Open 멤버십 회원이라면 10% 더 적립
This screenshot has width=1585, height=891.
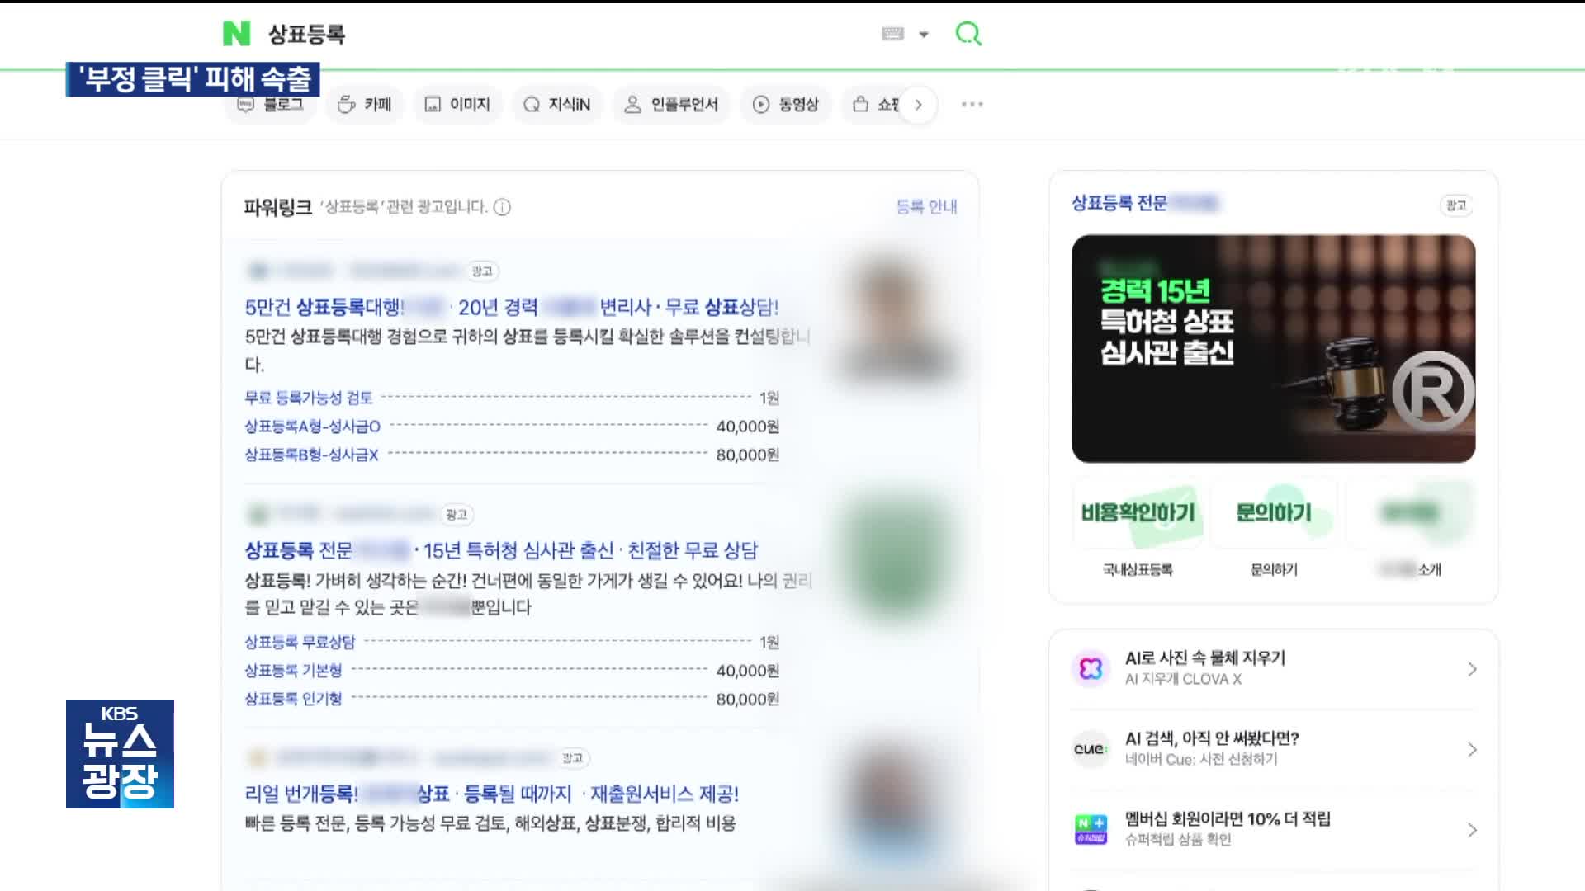[x=1228, y=818]
